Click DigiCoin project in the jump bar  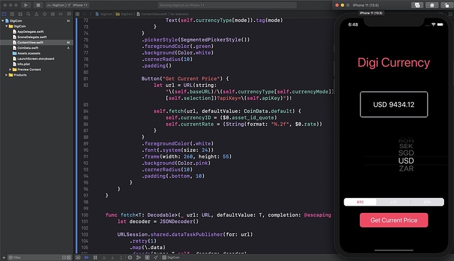tap(104, 14)
